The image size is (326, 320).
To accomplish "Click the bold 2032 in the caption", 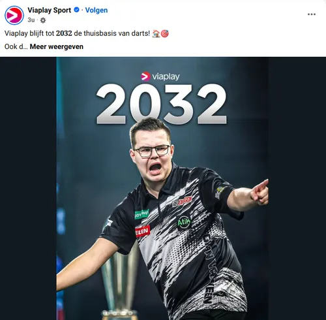I will [x=64, y=33].
